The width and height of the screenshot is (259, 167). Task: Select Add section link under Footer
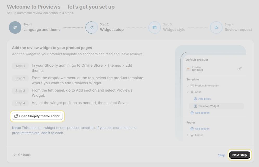202,129
